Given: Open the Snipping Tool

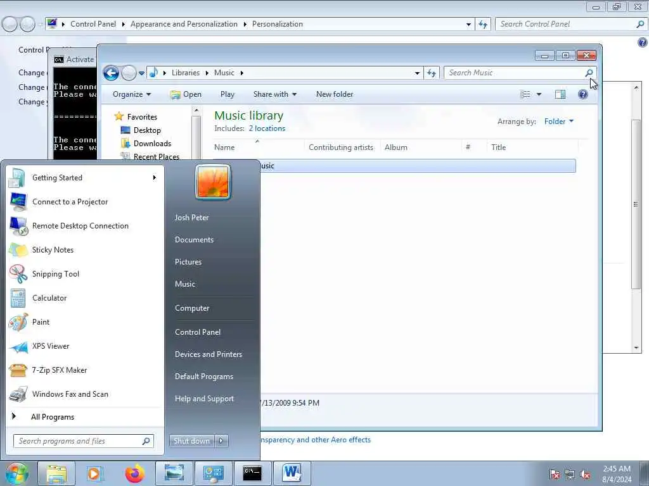Looking at the screenshot, I should click(85, 273).
